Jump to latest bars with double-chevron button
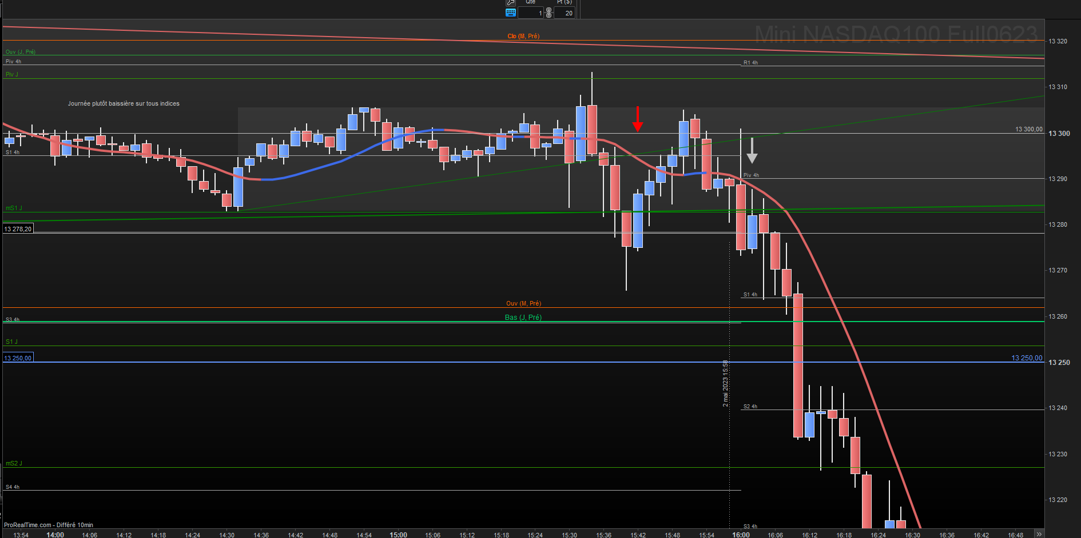Viewport: 1081px width, 538px height. point(1039,535)
